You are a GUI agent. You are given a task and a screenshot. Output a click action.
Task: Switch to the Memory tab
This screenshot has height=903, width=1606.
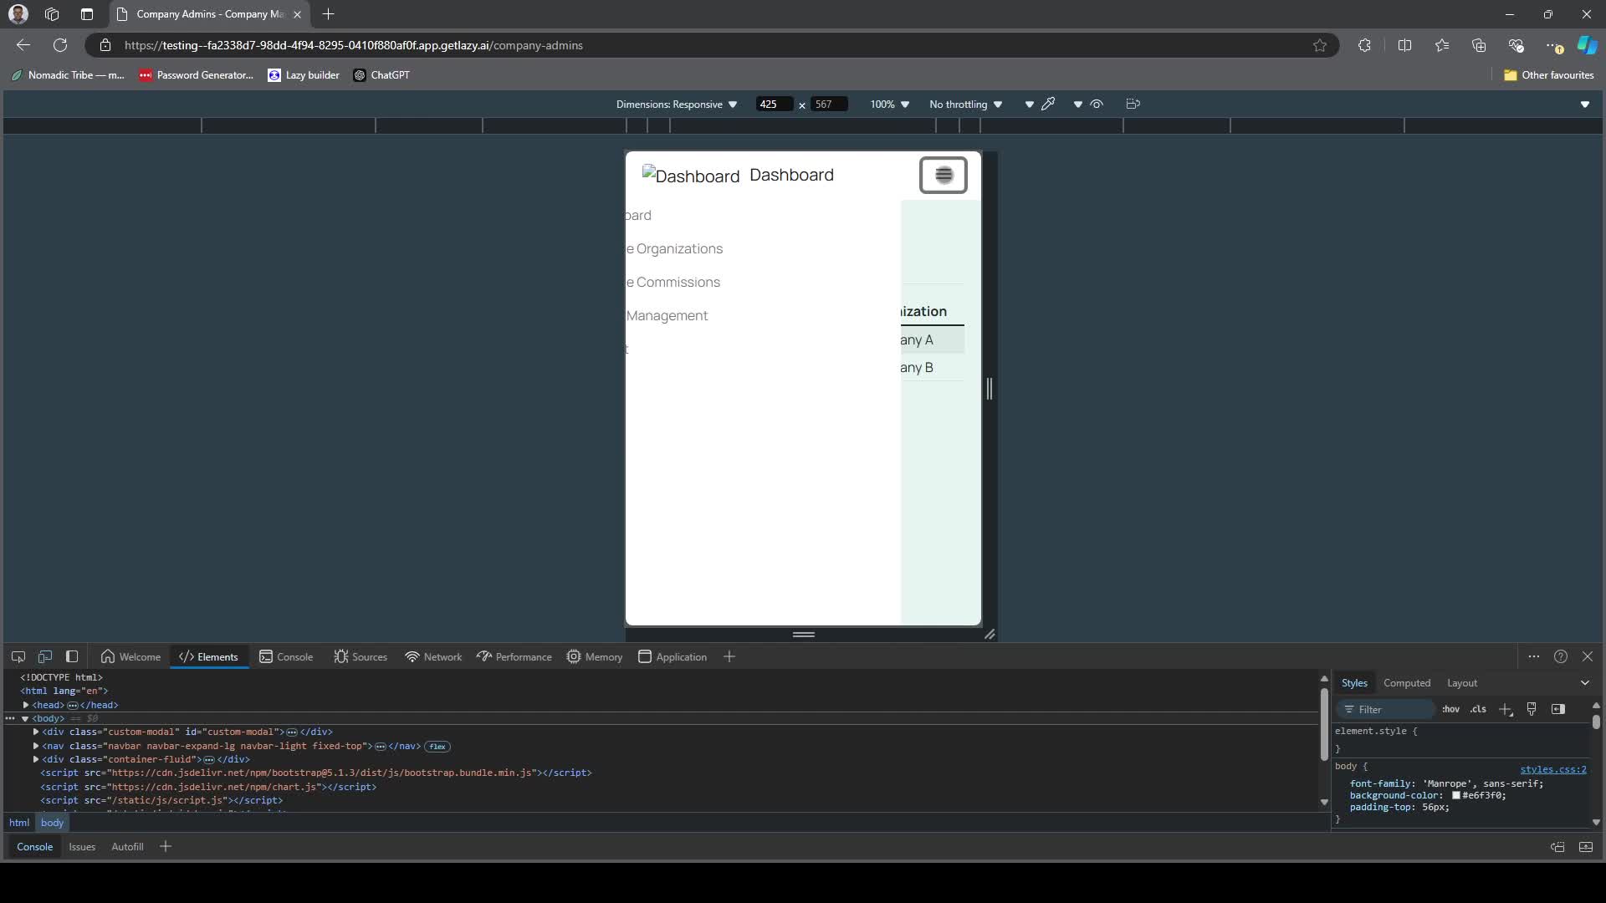(595, 657)
